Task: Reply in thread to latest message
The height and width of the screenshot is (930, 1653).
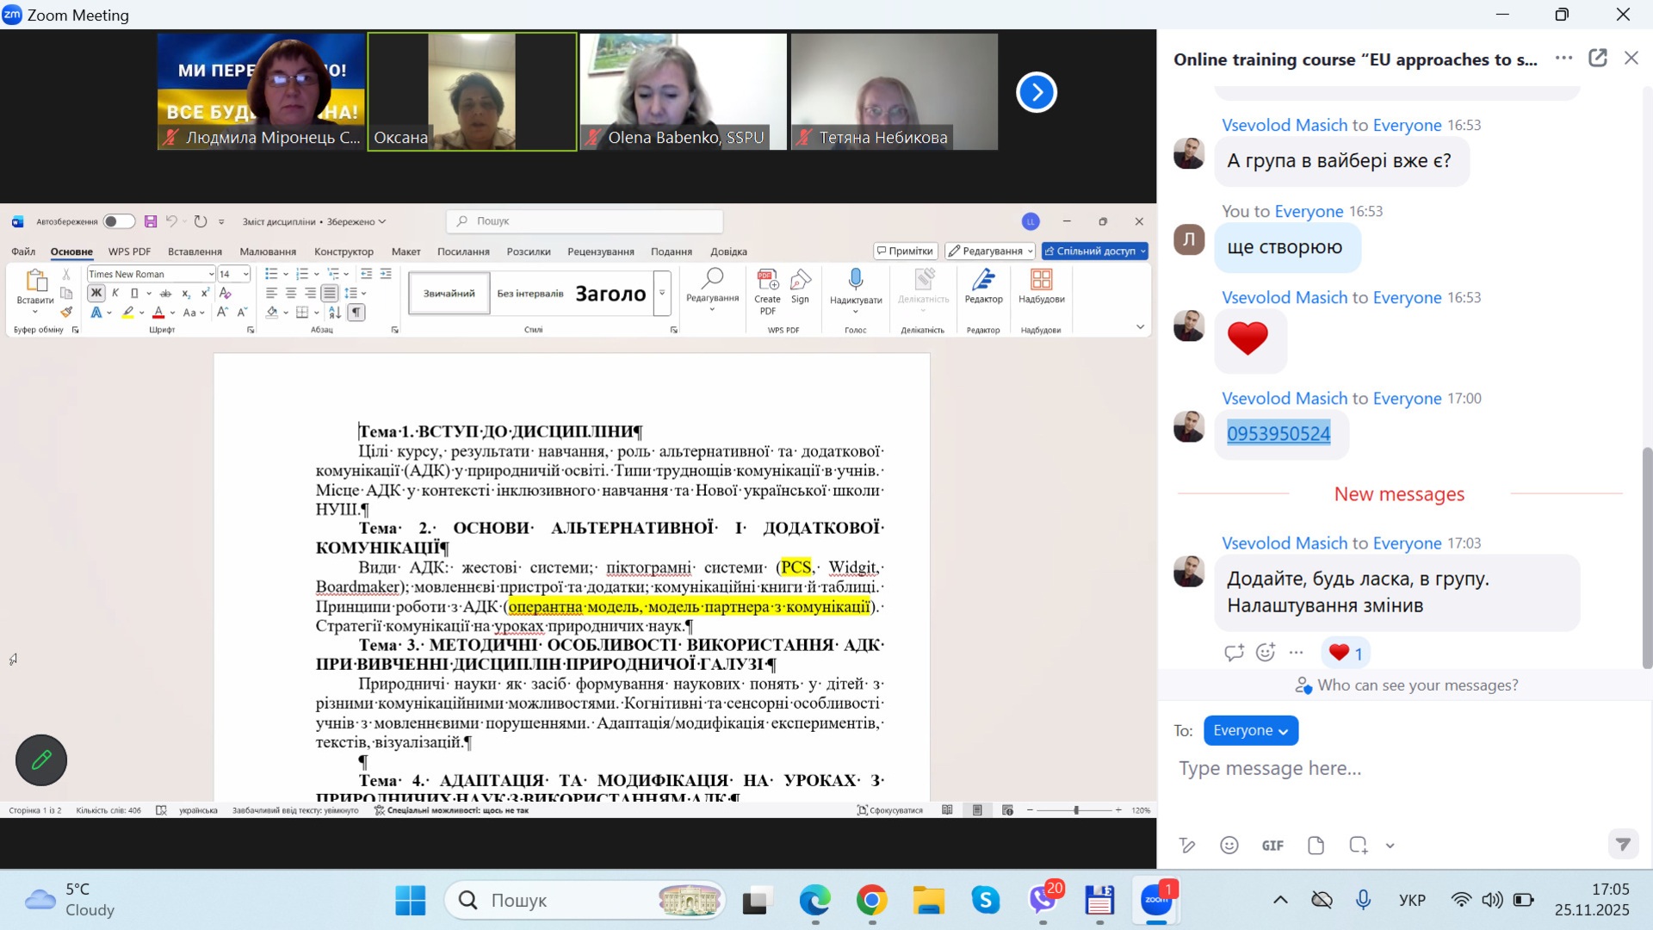Action: (x=1234, y=653)
